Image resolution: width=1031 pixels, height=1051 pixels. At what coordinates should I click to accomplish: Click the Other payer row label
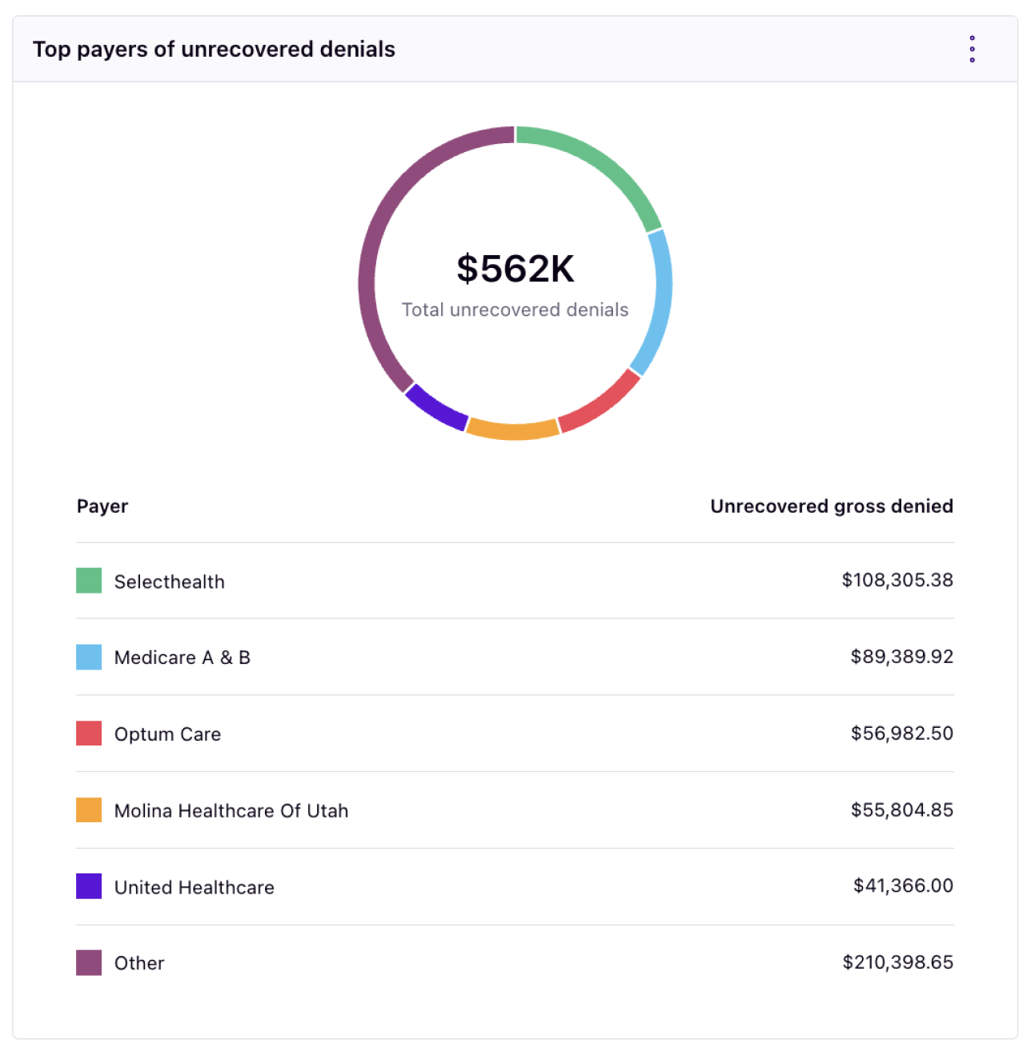(139, 963)
